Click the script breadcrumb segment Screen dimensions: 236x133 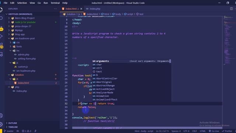pyautogui.click(x=130, y=14)
